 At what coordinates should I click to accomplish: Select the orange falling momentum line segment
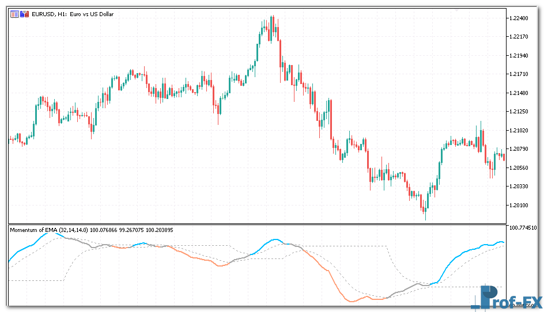coord(323,269)
